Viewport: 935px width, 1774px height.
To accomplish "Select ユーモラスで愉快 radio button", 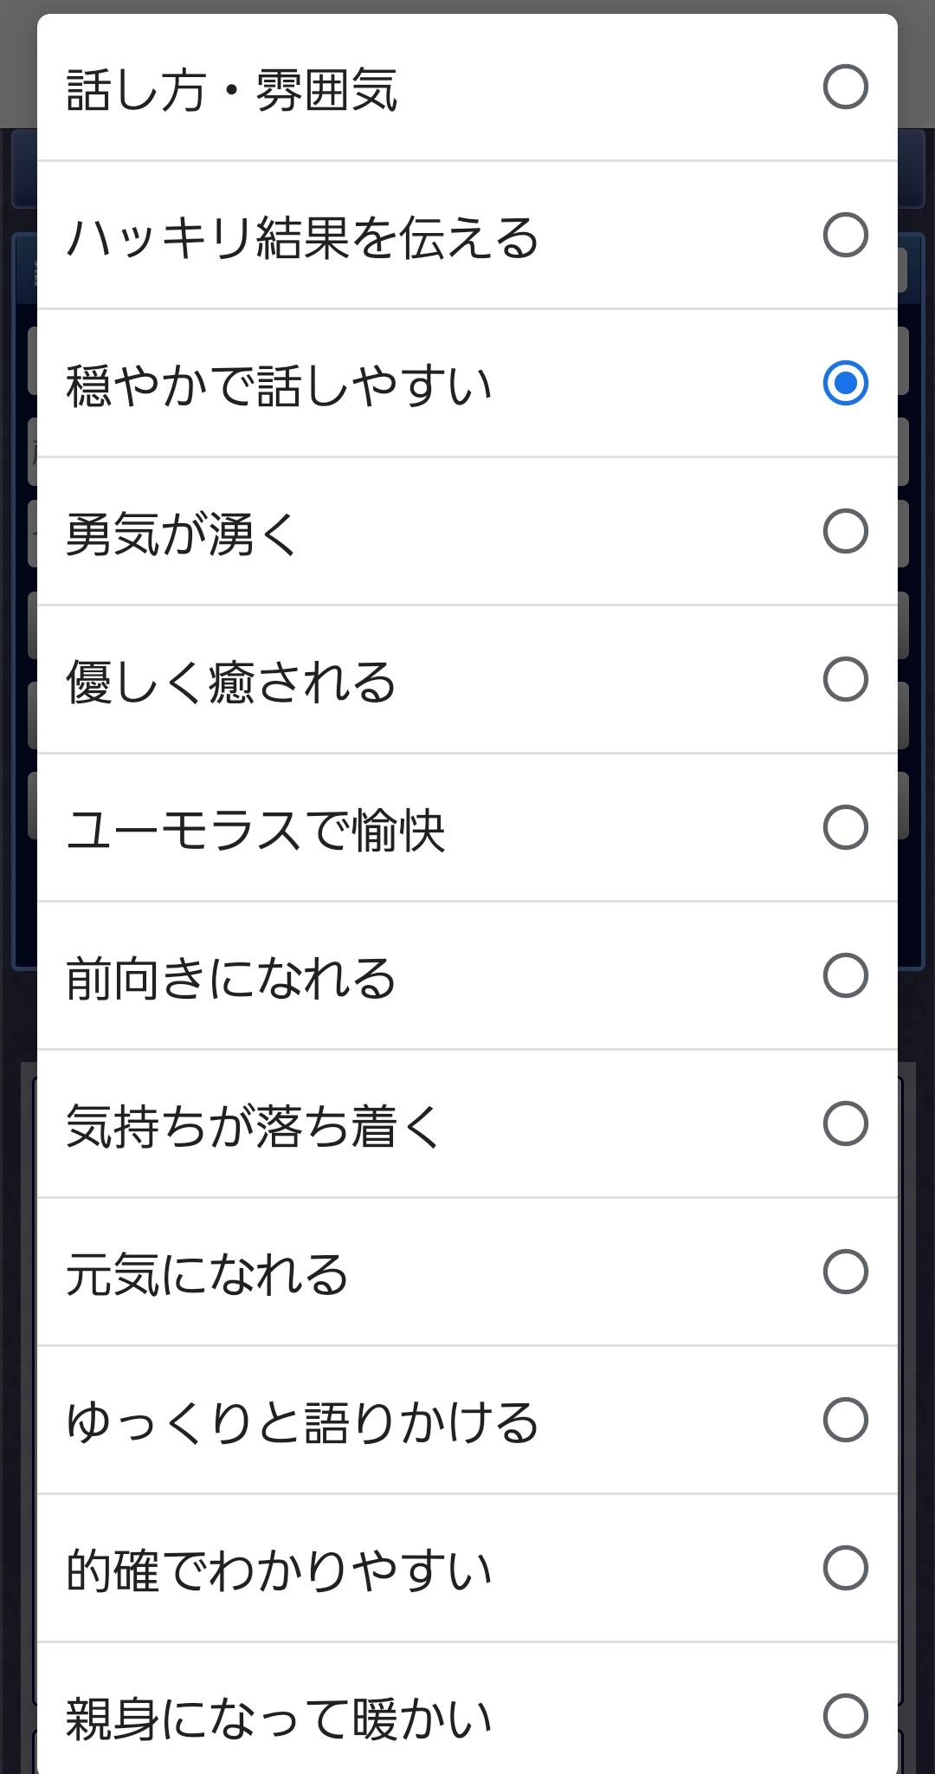I will 845,827.
